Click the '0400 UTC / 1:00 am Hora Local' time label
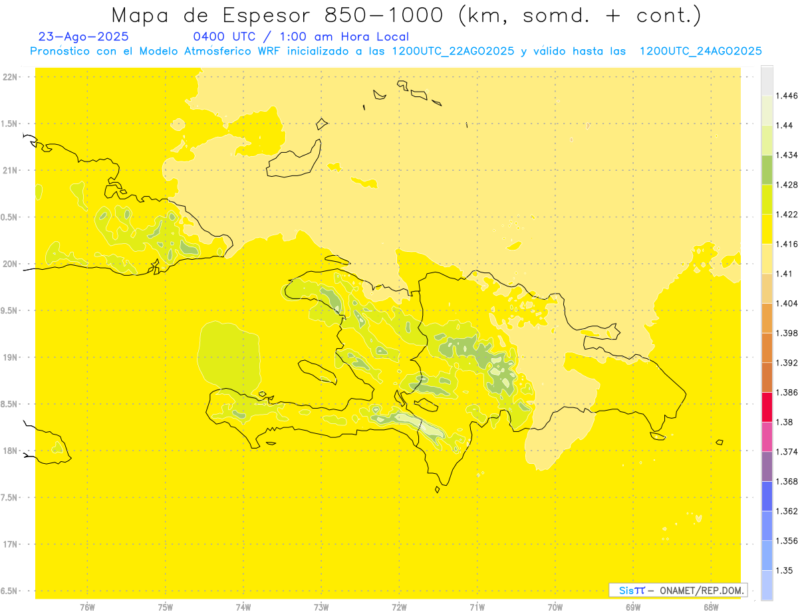798x616 pixels. (301, 37)
